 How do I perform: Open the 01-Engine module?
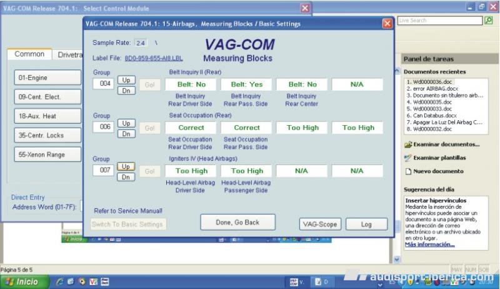pos(47,78)
